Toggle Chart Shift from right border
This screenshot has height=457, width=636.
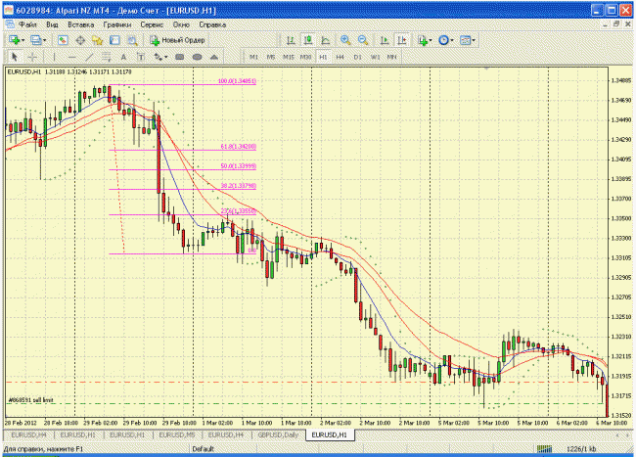tap(402, 40)
